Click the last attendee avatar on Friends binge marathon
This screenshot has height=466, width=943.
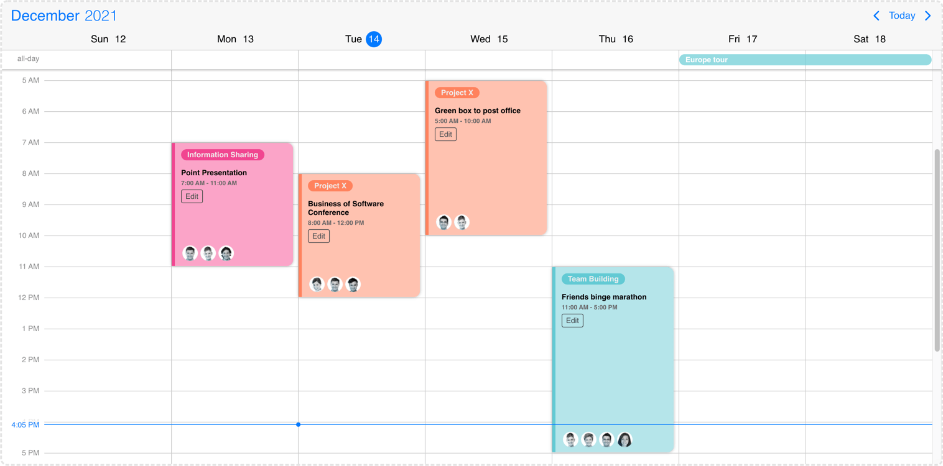tap(625, 439)
